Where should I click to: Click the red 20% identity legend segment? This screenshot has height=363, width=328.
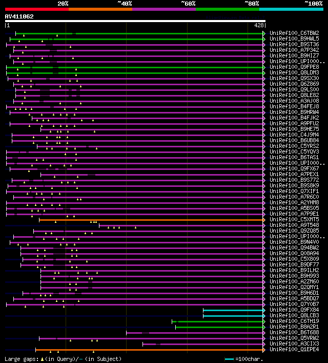[x=37, y=9]
